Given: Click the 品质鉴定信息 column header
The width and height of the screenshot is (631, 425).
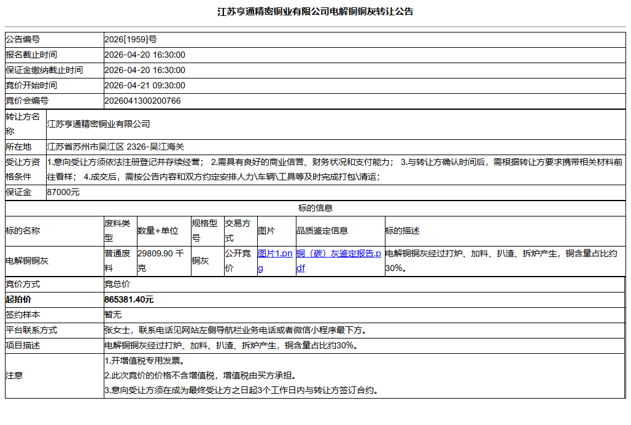Looking at the screenshot, I should [x=322, y=231].
